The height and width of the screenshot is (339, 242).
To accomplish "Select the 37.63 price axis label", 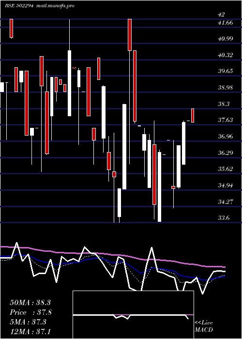I will coord(226,120).
